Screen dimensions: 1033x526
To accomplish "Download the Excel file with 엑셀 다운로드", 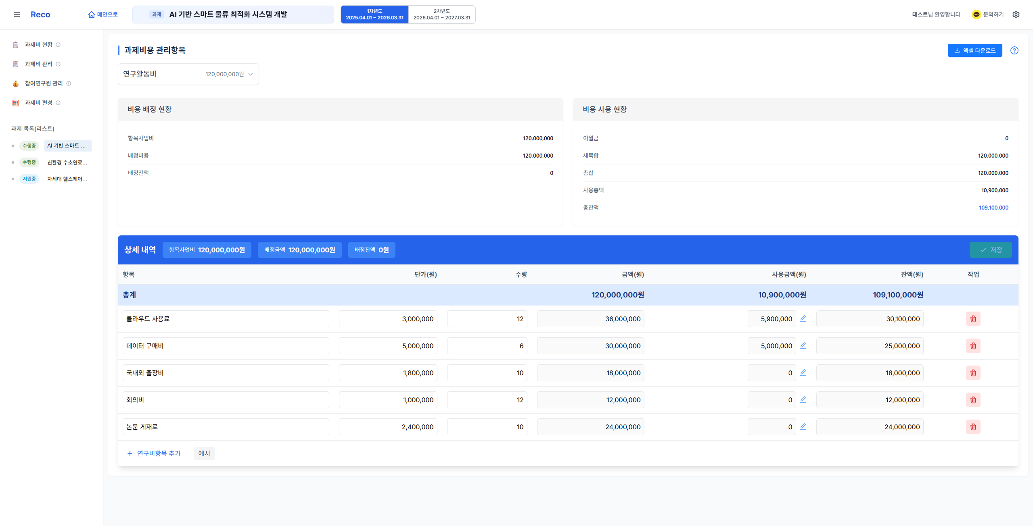I will point(975,50).
